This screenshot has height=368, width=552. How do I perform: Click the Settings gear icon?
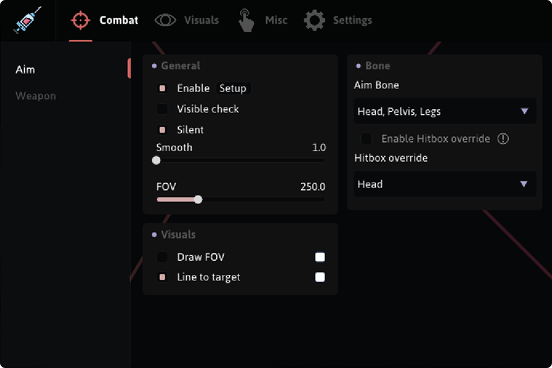pos(314,20)
